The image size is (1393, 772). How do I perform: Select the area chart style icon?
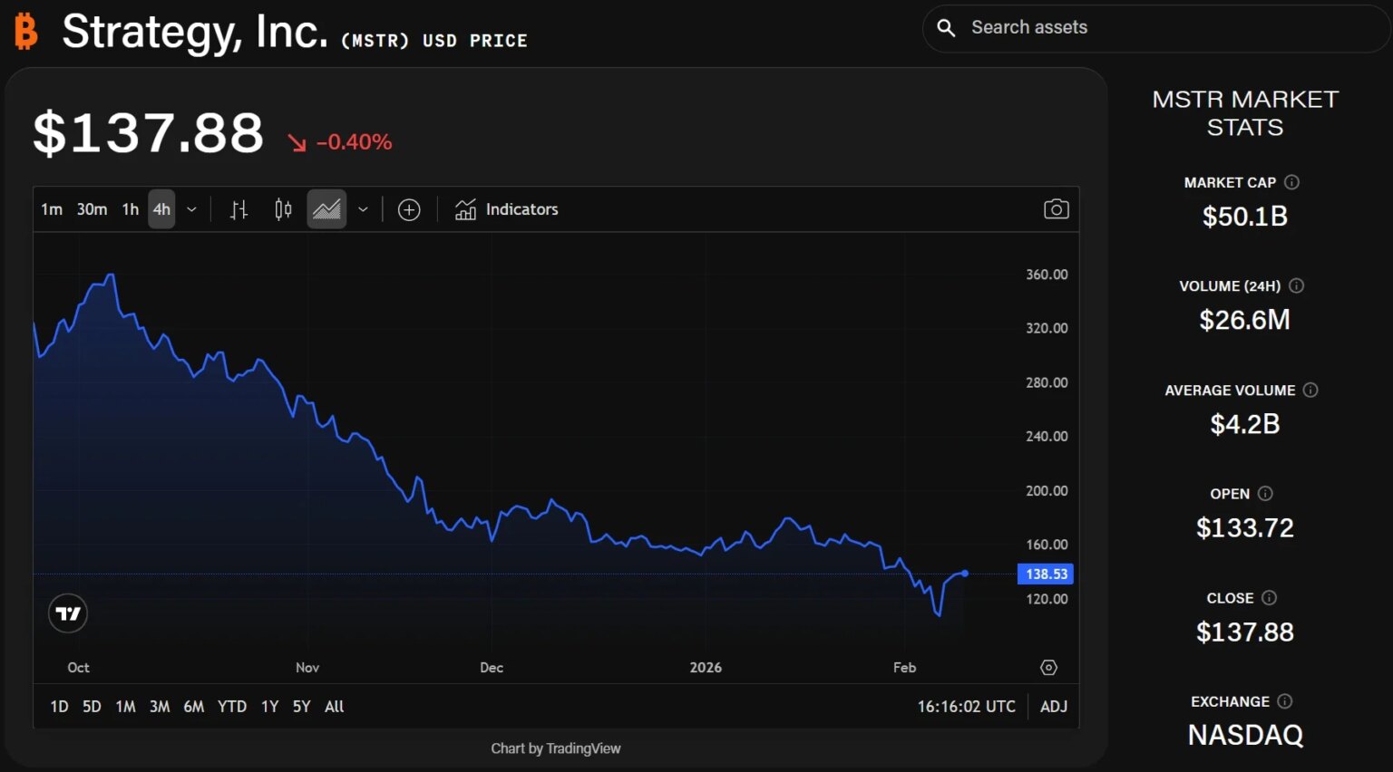(x=326, y=210)
